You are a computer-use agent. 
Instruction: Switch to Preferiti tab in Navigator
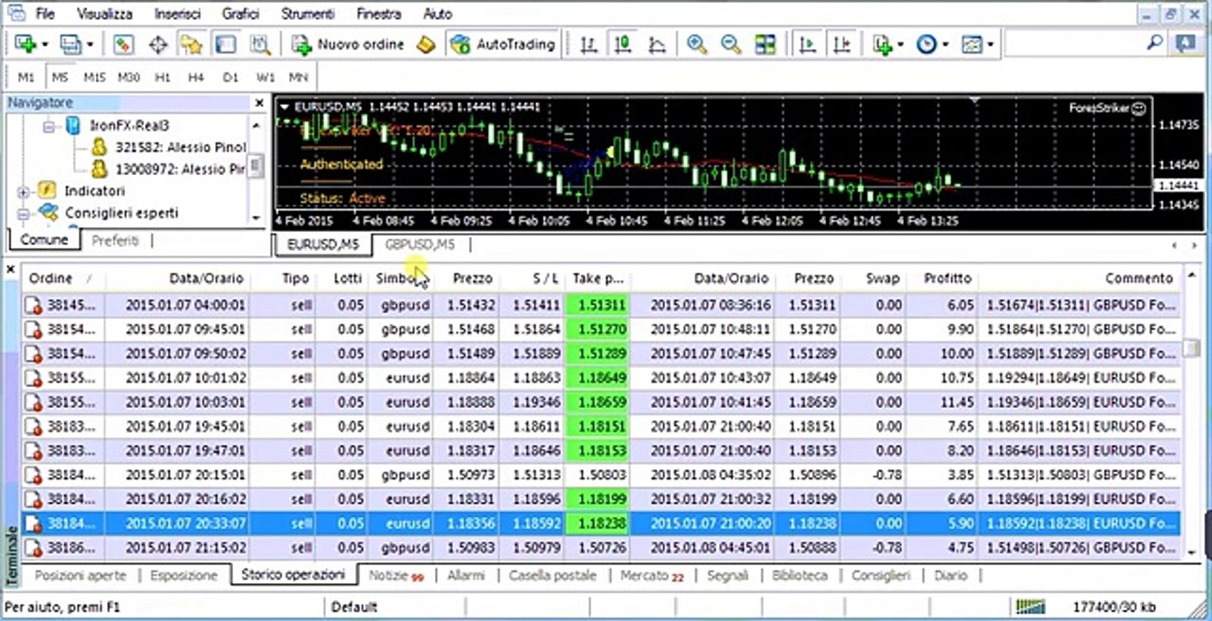[x=116, y=241]
